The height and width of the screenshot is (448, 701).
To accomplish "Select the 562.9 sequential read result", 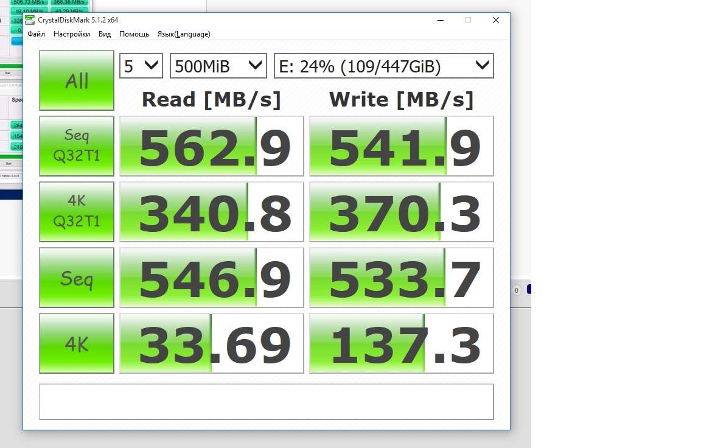I will point(212,146).
